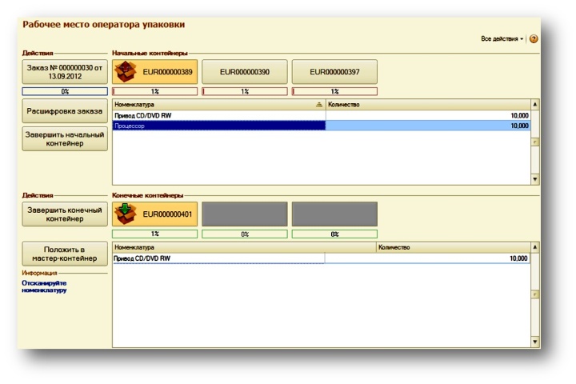576x384 pixels.
Task: Click the upper table Количество column header
Action: 428,105
